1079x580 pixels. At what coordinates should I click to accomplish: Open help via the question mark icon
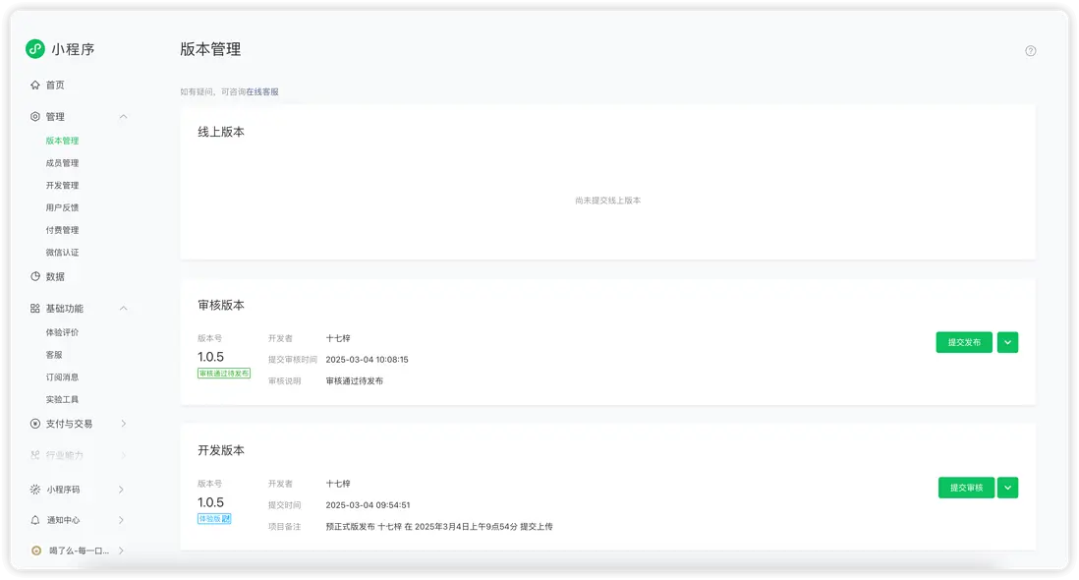[x=1030, y=51]
